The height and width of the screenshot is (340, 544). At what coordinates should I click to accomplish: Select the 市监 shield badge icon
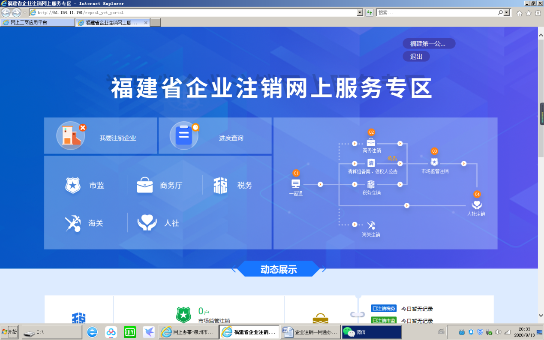coord(73,186)
